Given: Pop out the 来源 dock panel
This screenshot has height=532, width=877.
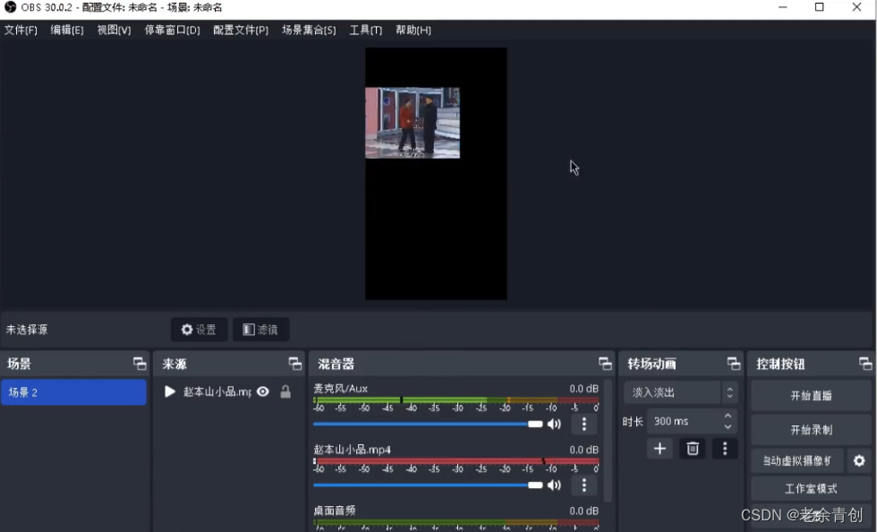Looking at the screenshot, I should pos(294,364).
